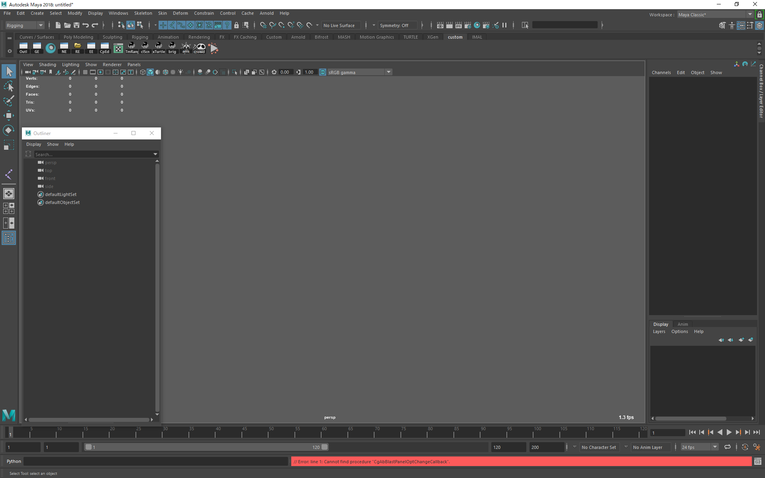Click the Undo arrow icon

tap(86, 25)
